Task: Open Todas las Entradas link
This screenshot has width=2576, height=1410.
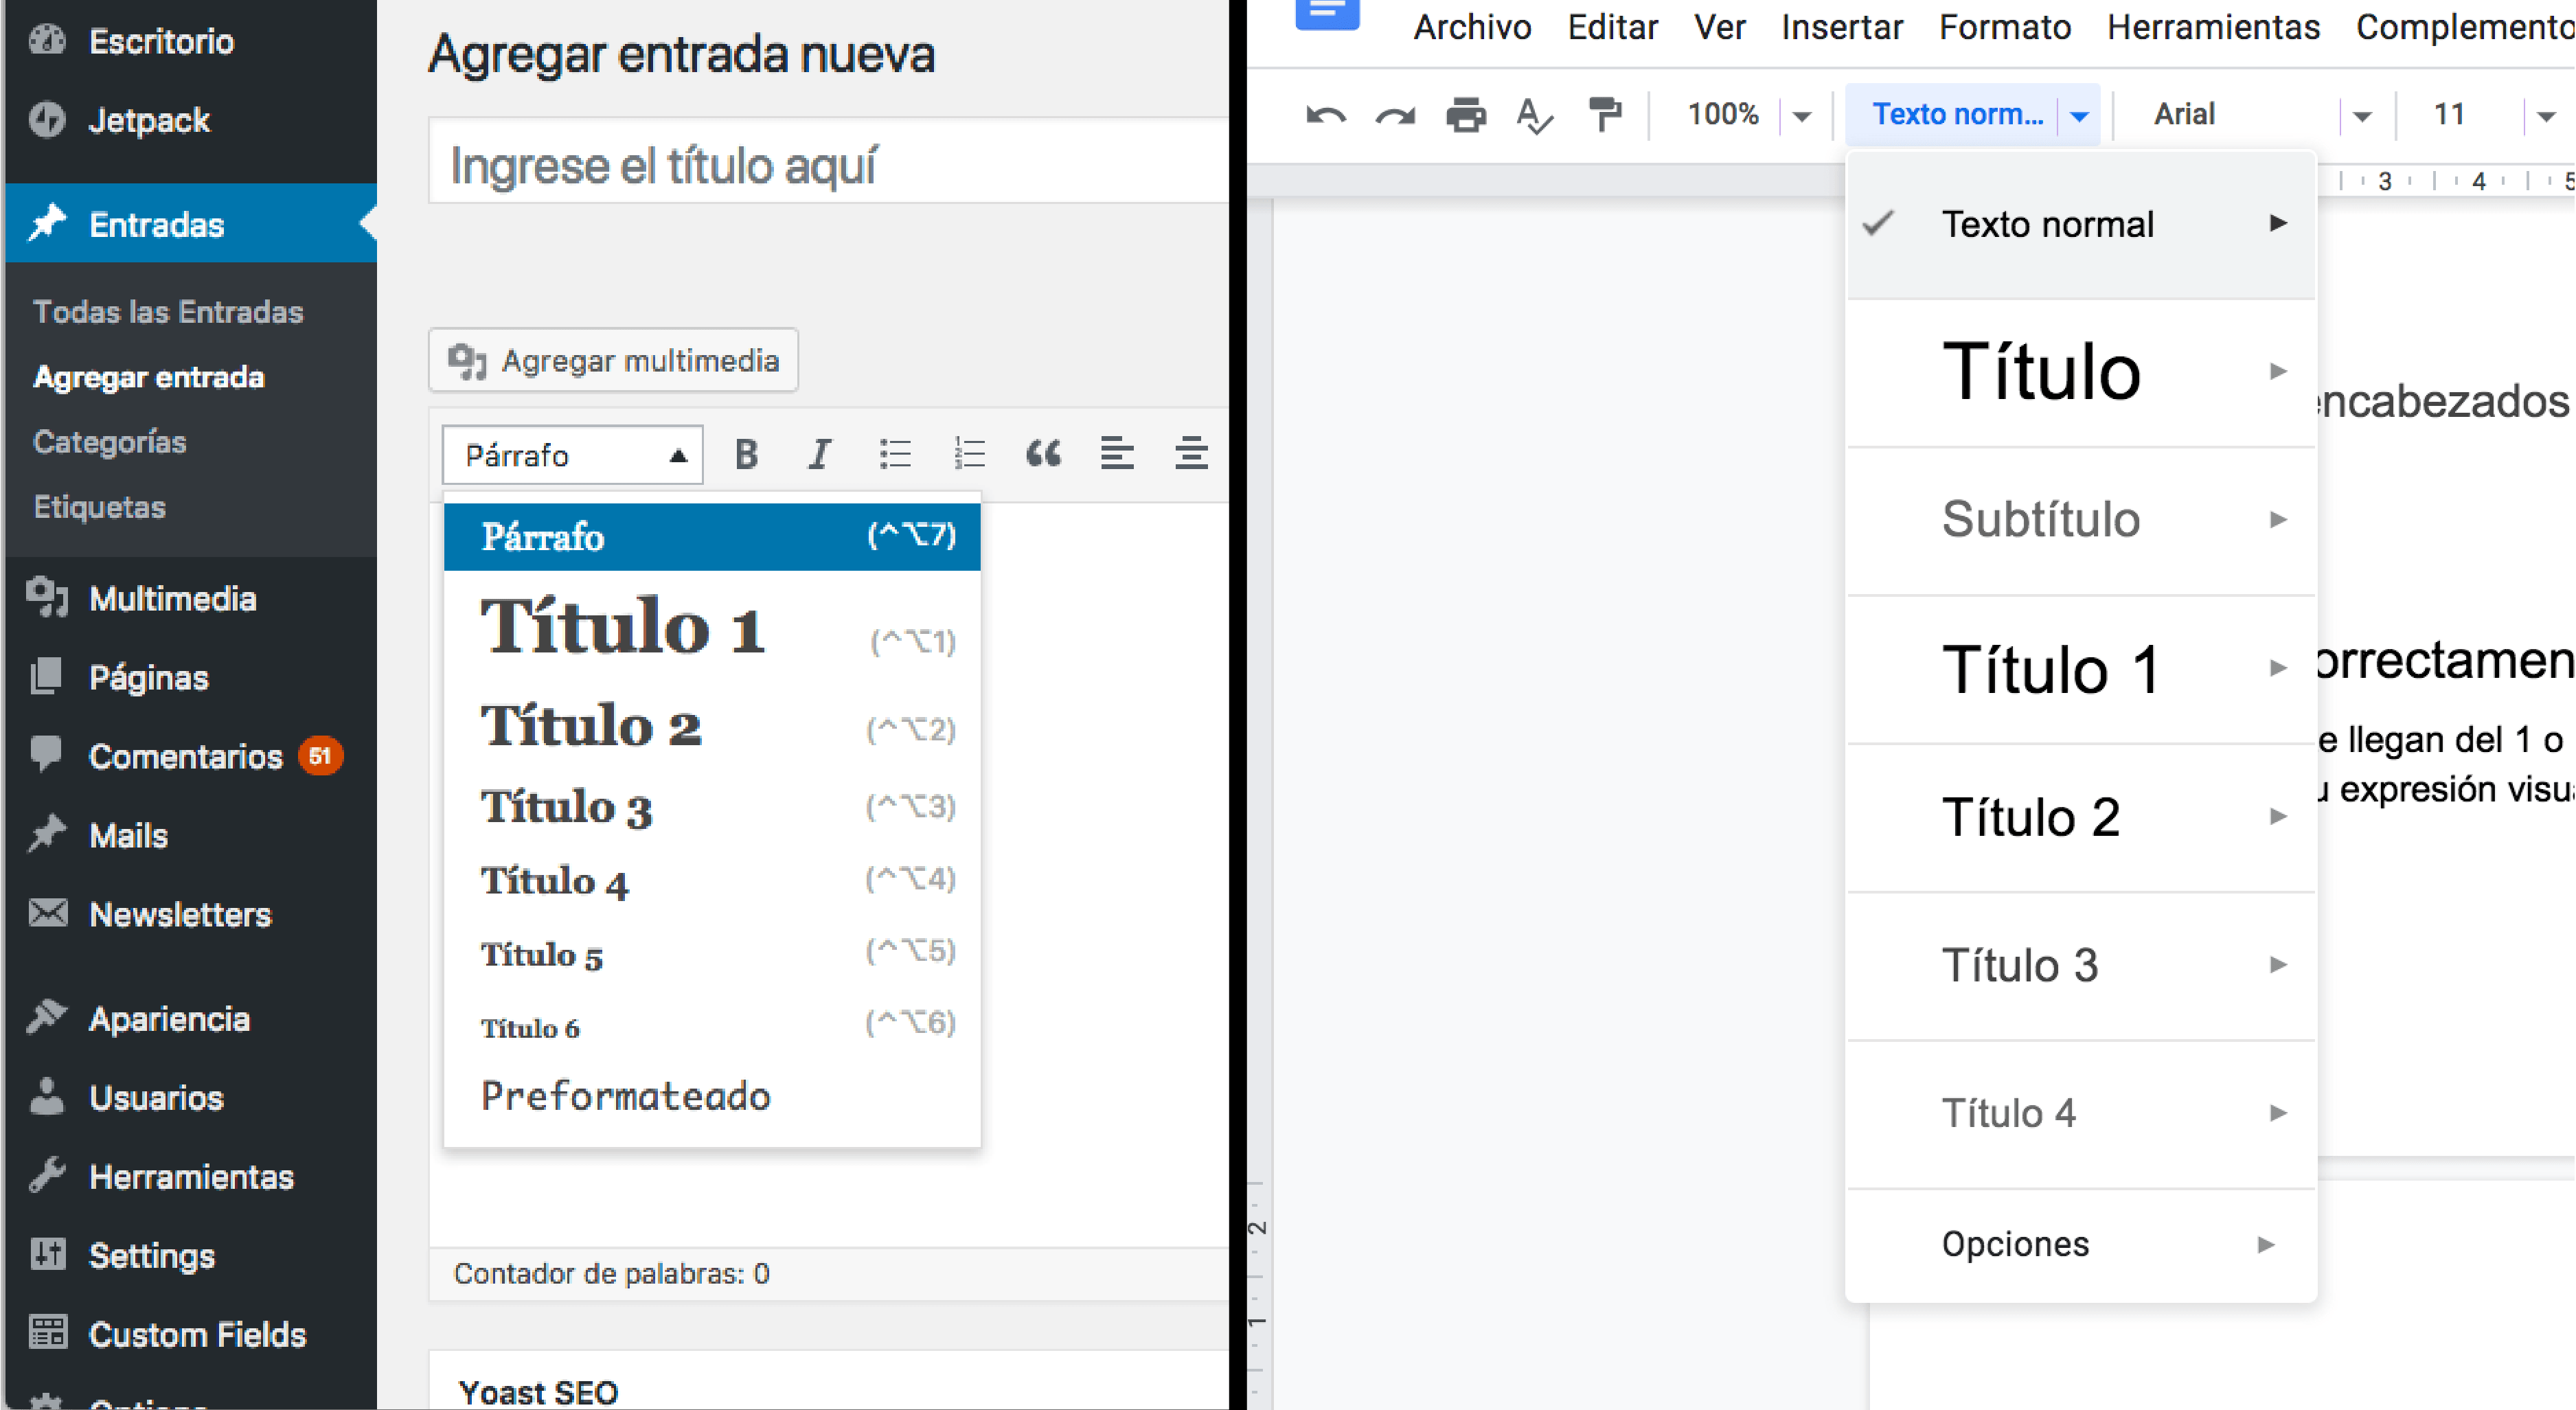Action: [168, 312]
